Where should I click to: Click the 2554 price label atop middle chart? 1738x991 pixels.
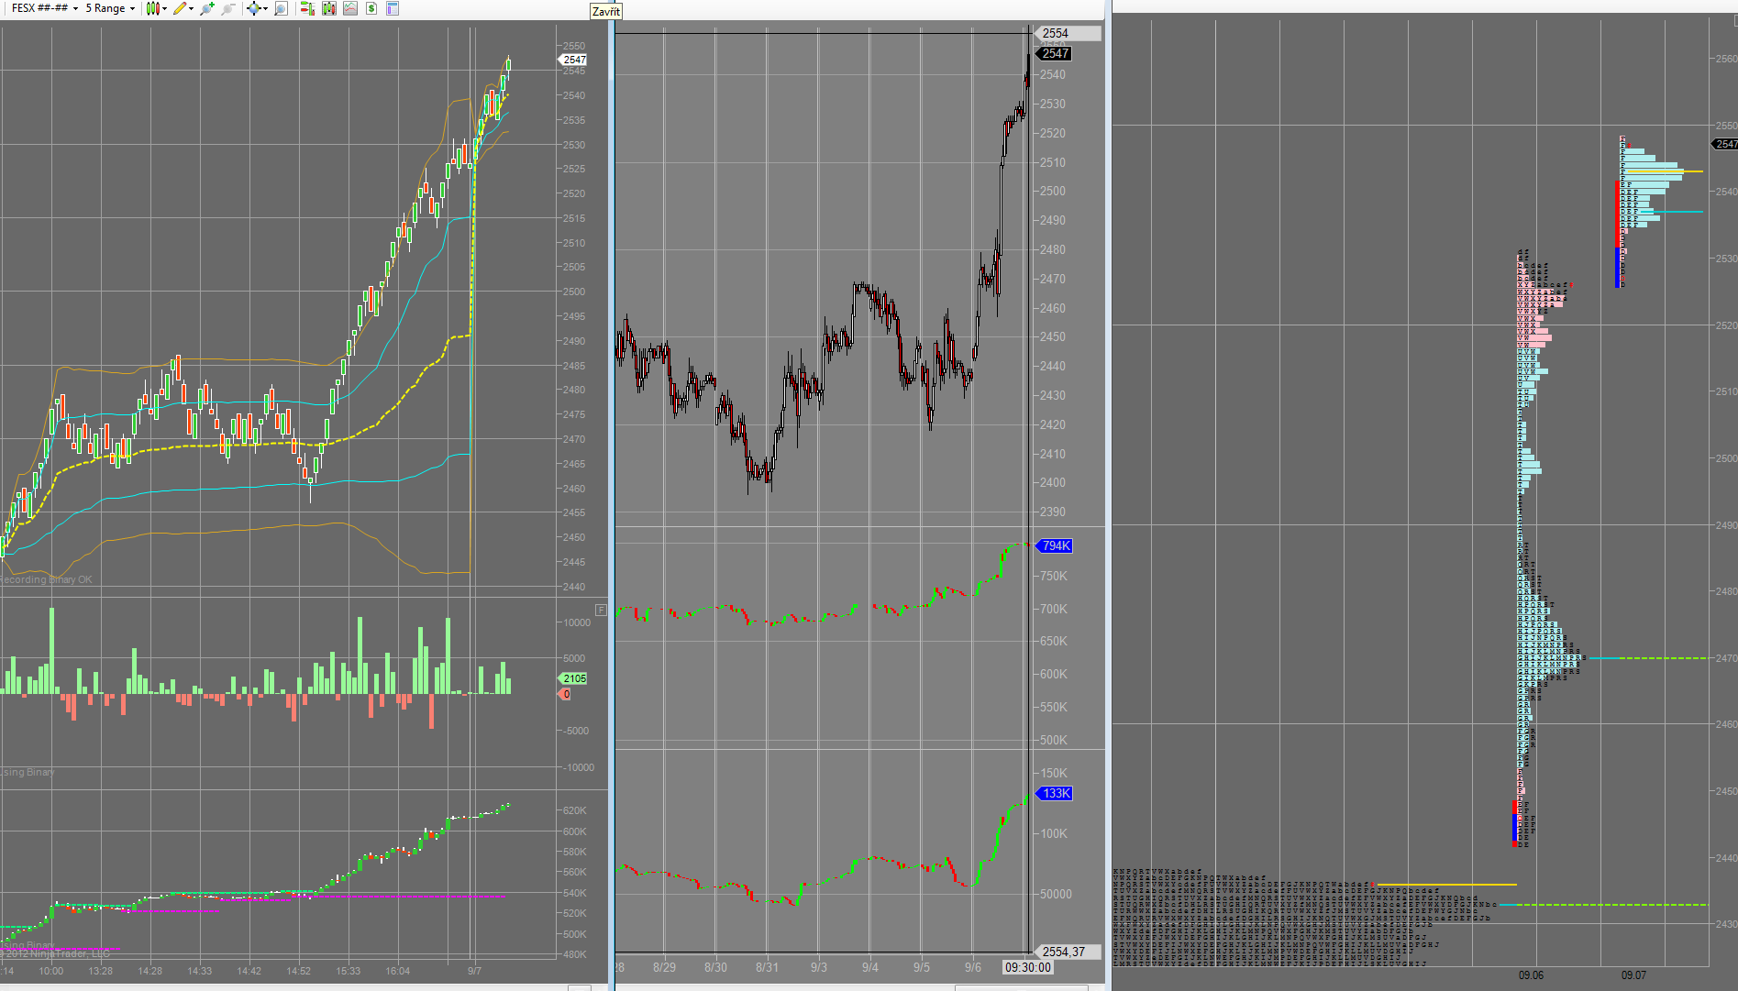point(1068,33)
